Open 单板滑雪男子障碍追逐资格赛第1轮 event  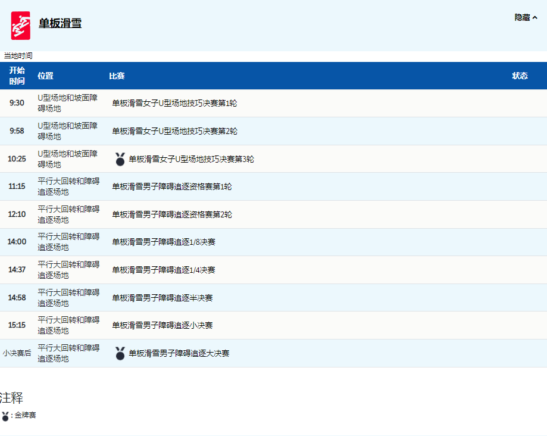(172, 186)
